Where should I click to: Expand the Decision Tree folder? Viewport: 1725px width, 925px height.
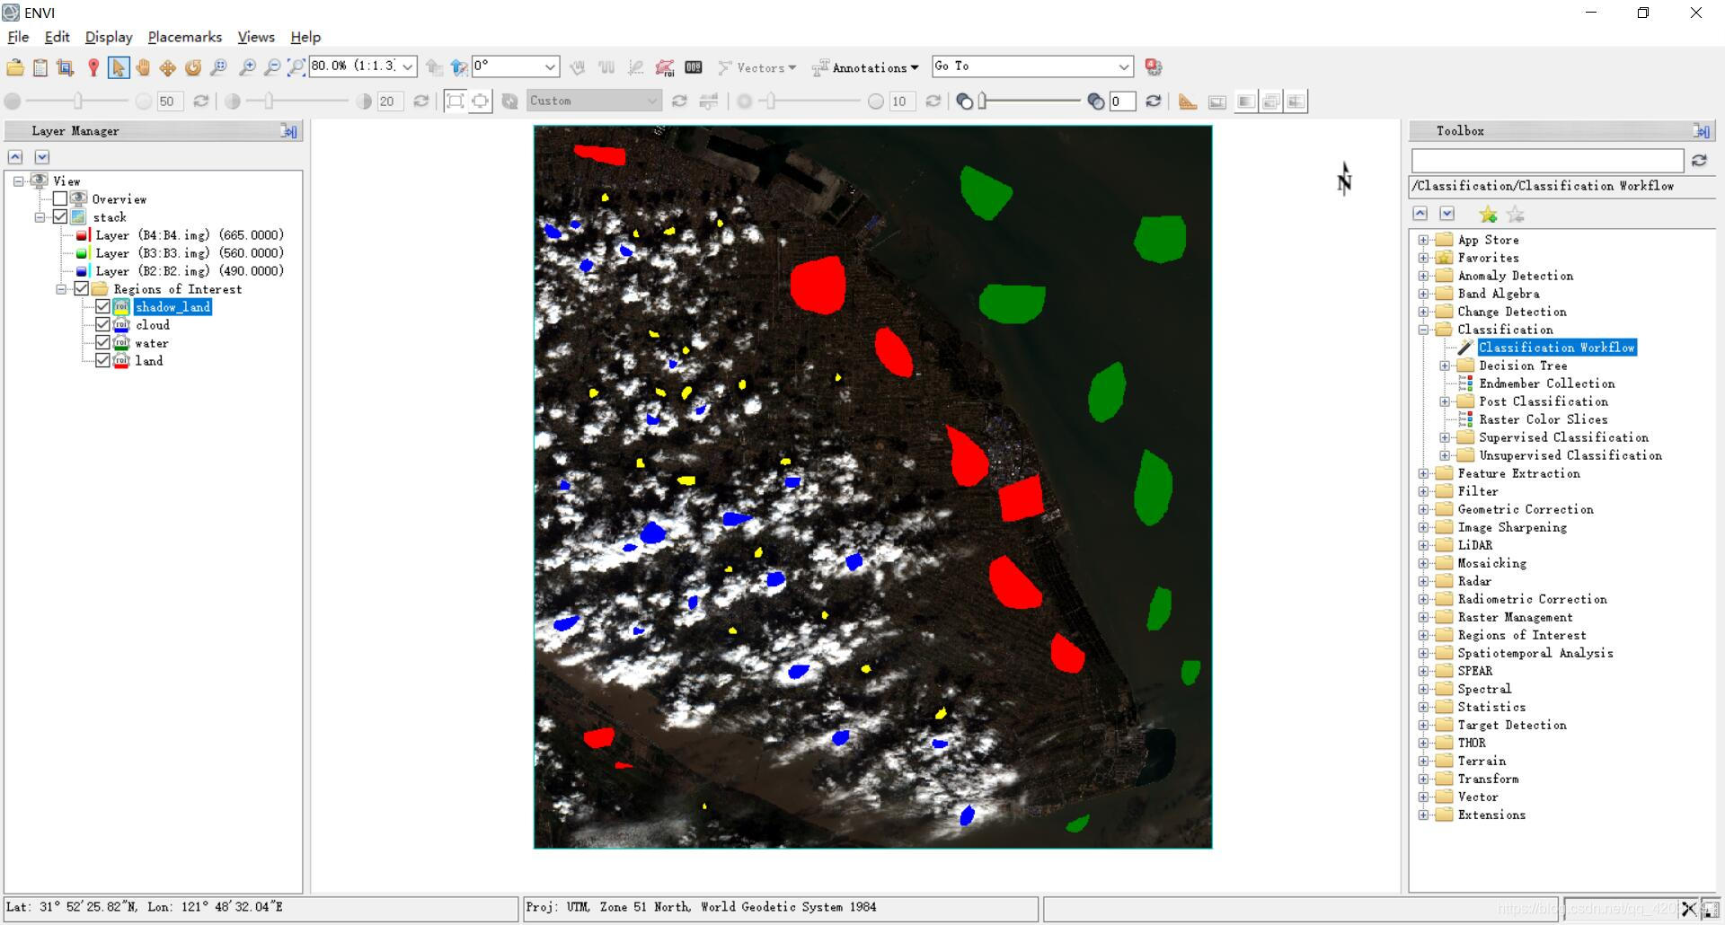pos(1445,366)
